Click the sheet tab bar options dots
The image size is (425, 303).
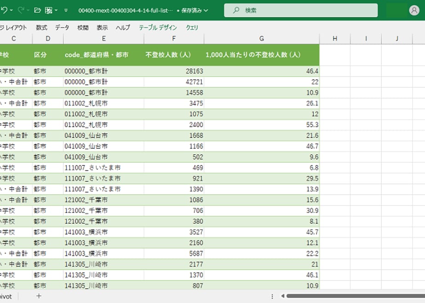coord(272,297)
